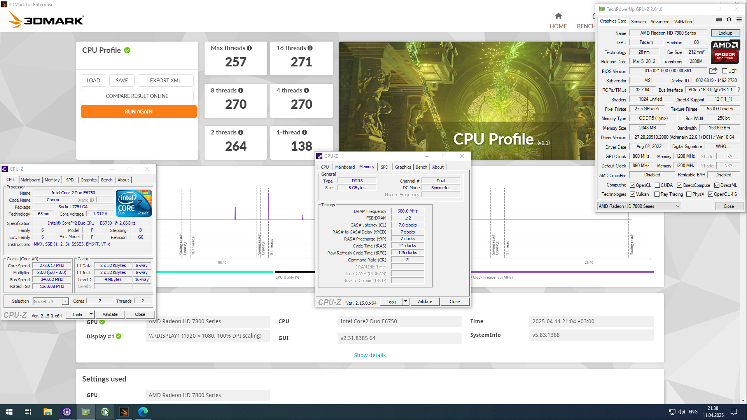Expand Tools arrow in Memory CPU-Z window
Viewport: 747px width, 420px height.
point(406,301)
